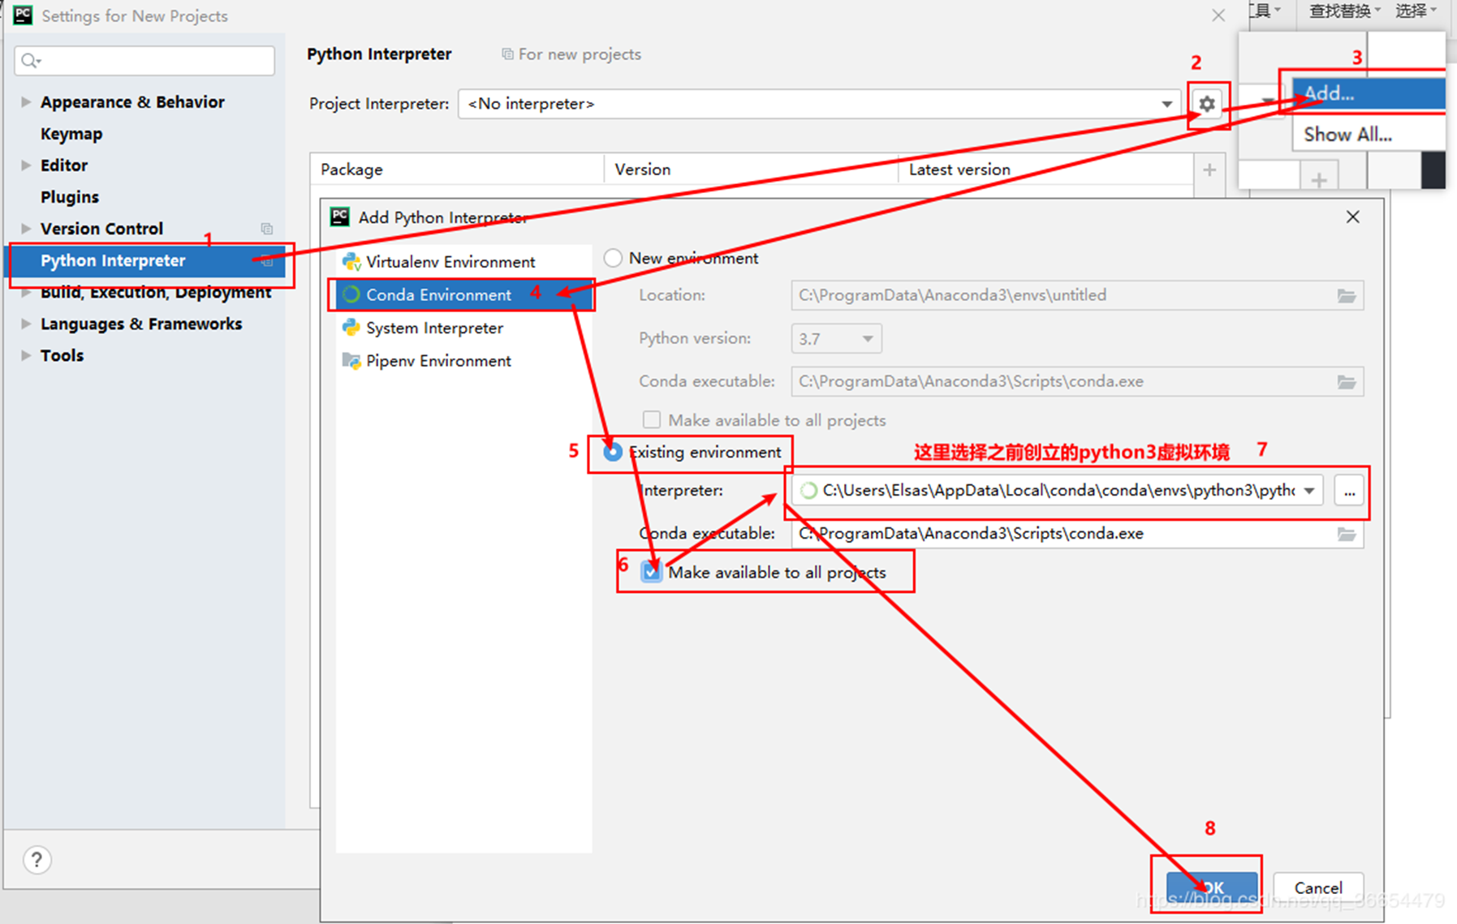The width and height of the screenshot is (1457, 924).
Task: Expand the Editor settings section
Action: (x=26, y=165)
